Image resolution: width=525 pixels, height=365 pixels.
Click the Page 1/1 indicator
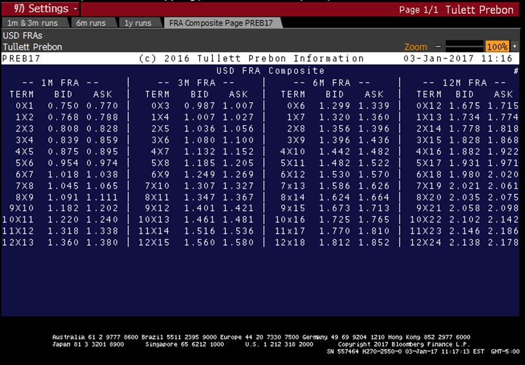click(x=418, y=10)
